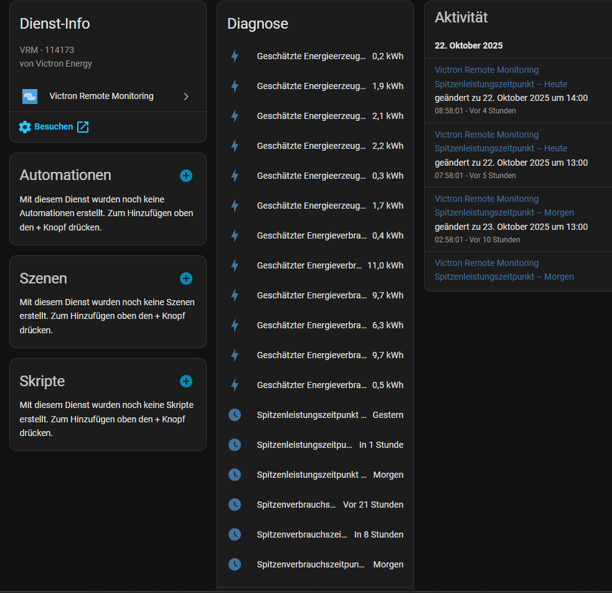Click clock icon of the 'In 1 Stunde' row

click(x=235, y=445)
